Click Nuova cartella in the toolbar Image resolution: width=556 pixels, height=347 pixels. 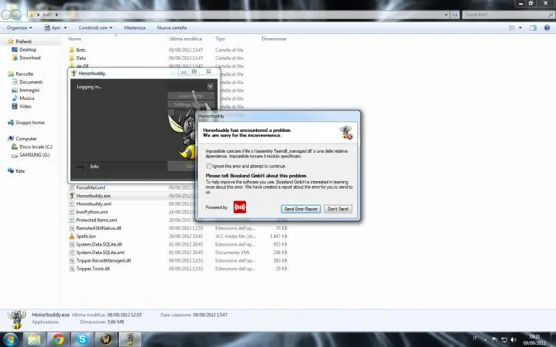tap(173, 28)
